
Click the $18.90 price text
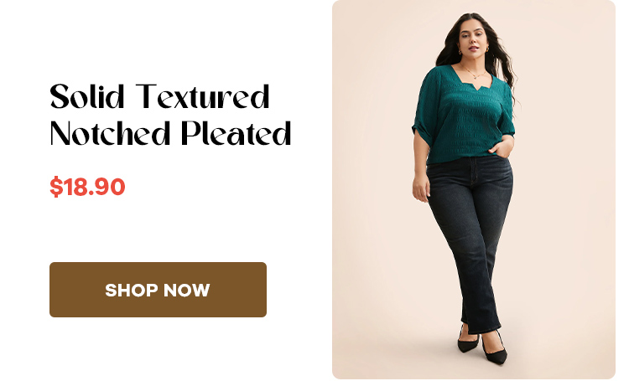tap(87, 186)
